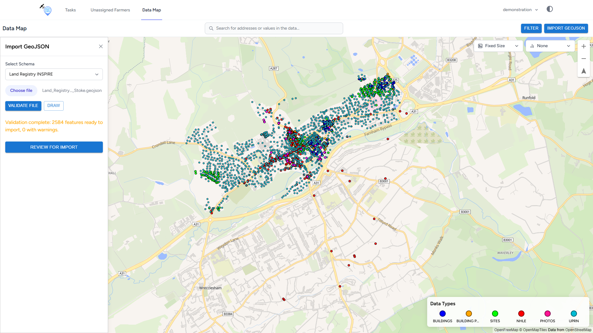
Task: Expand the Fixed Size dropdown
Action: [498, 46]
